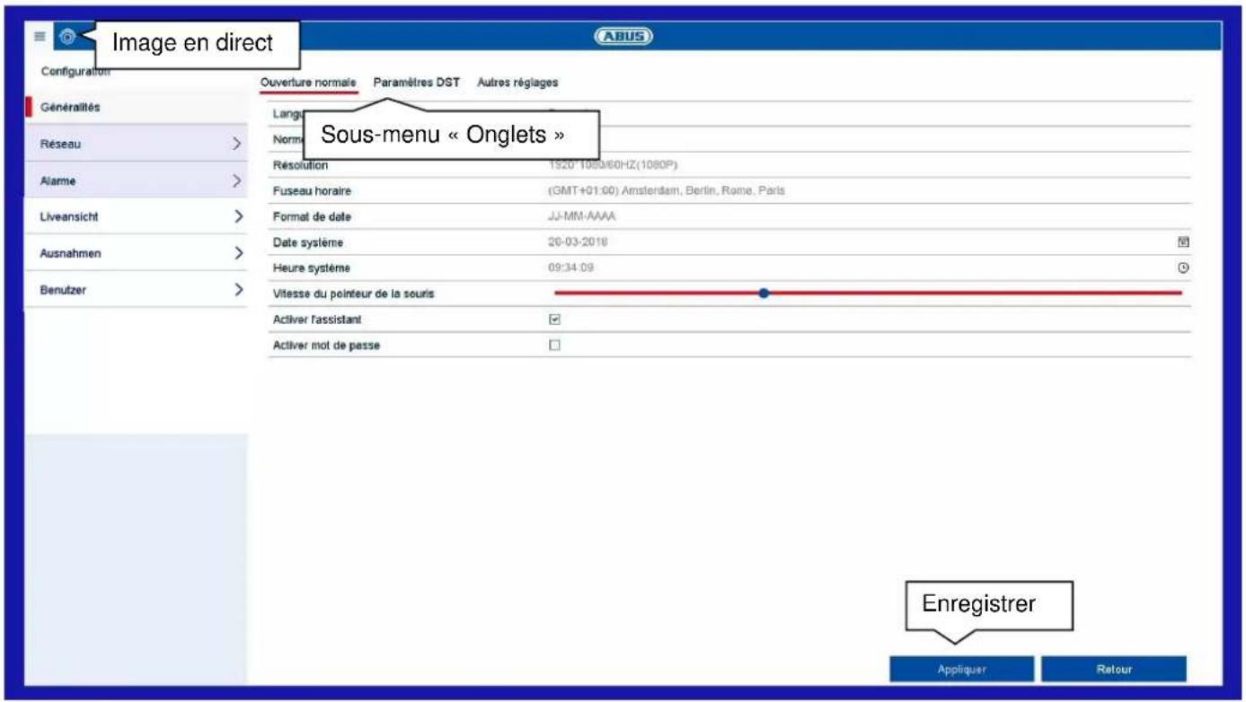Click the mouse pointer speed slider handle
This screenshot has height=702, width=1246.
coord(764,293)
